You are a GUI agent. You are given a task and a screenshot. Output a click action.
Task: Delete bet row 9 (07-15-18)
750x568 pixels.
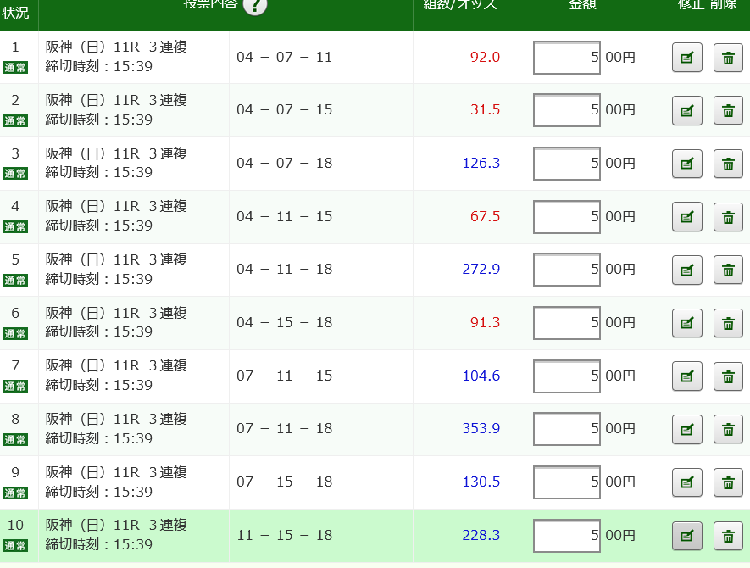[728, 482]
